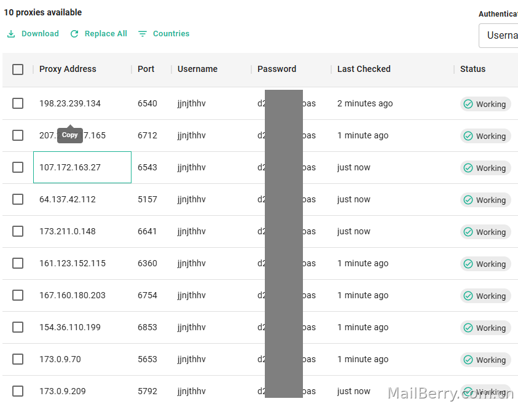Click the Status column header
Screen dimensions: 518x404
coord(473,69)
